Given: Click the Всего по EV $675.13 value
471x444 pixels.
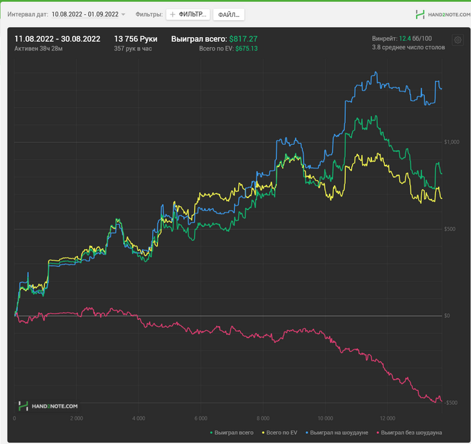Looking at the screenshot, I should (x=229, y=49).
